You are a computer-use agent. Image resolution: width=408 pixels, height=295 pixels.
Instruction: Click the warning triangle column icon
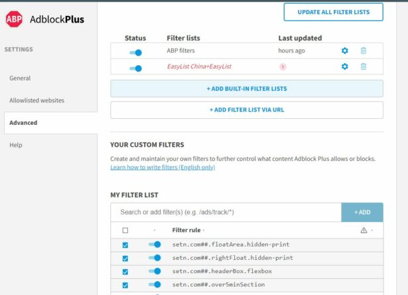364,231
